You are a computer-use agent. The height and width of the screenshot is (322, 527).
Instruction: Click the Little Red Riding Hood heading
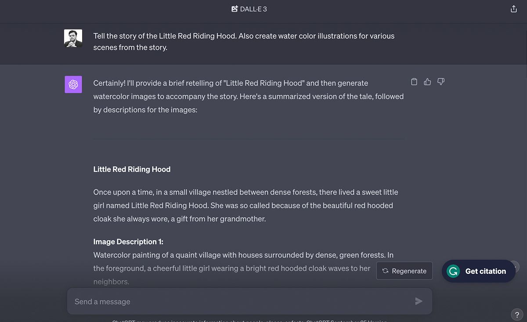(131, 169)
